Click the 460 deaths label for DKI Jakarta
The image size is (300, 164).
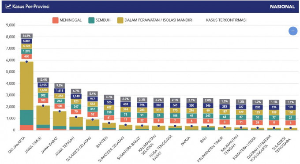point(26,56)
